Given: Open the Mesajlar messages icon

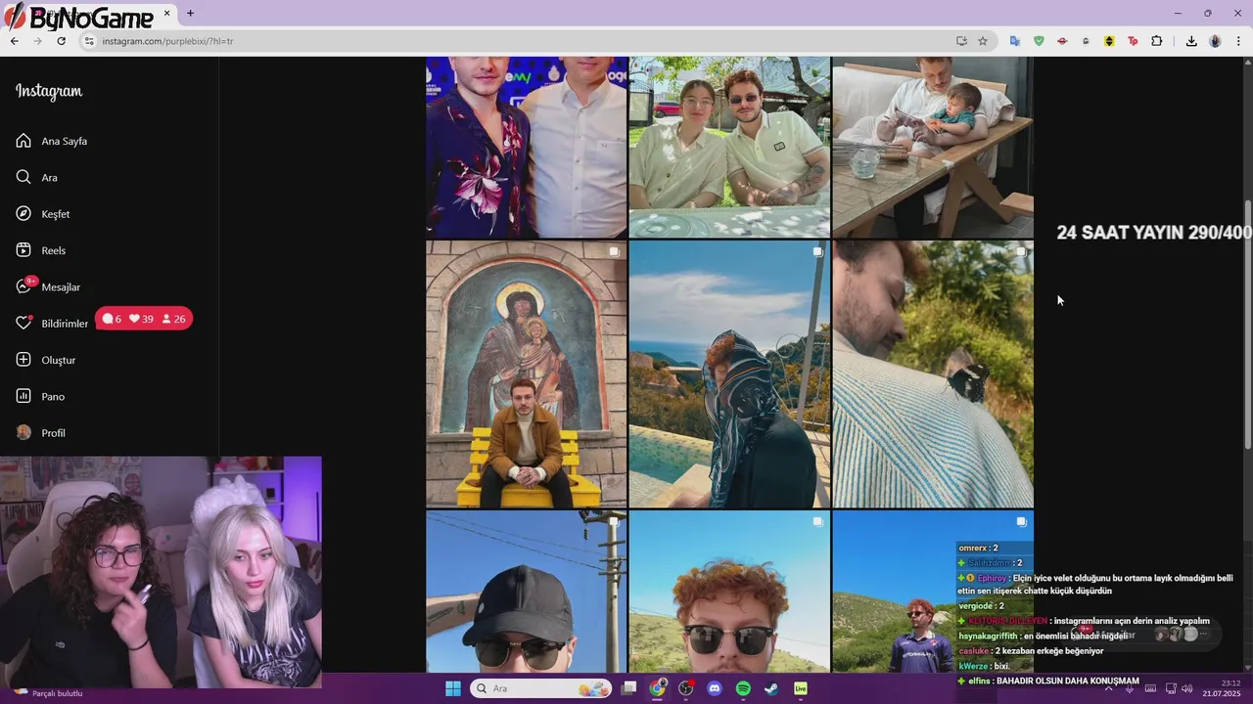Looking at the screenshot, I should click(x=23, y=286).
